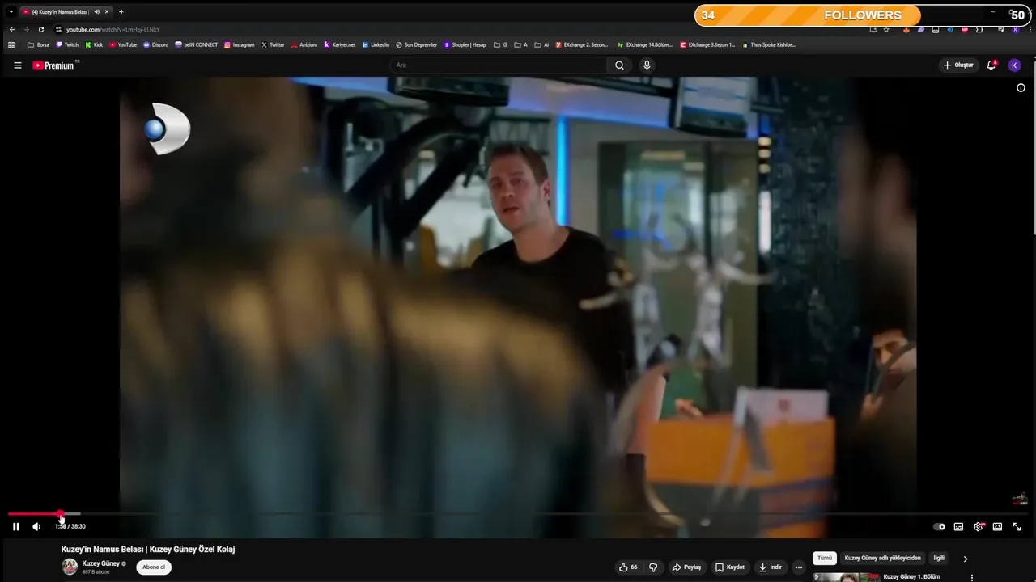This screenshot has height=582, width=1036.
Task: Go back in browser history
Action: [12, 29]
